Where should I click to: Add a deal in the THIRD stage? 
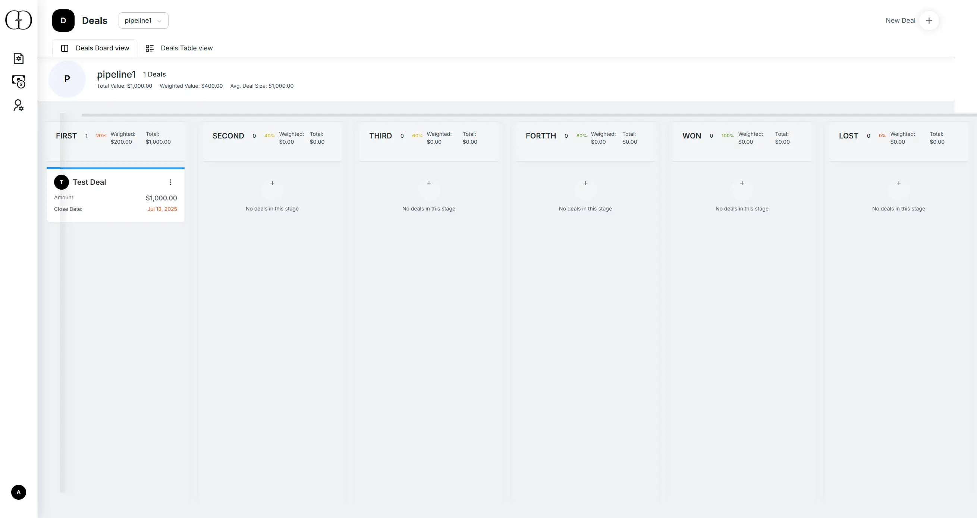coord(429,183)
